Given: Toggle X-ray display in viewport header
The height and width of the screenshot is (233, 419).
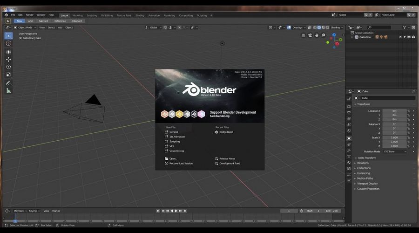Looking at the screenshot, I should pos(310,27).
